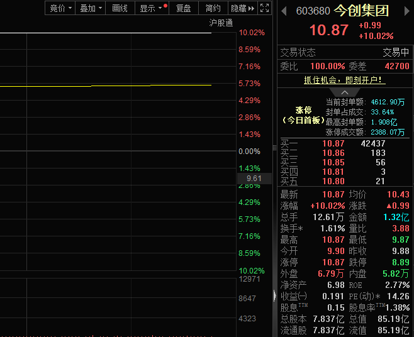Click 涨停 (今日首板) label
Image resolution: width=414 pixels, height=337 pixels.
point(303,115)
